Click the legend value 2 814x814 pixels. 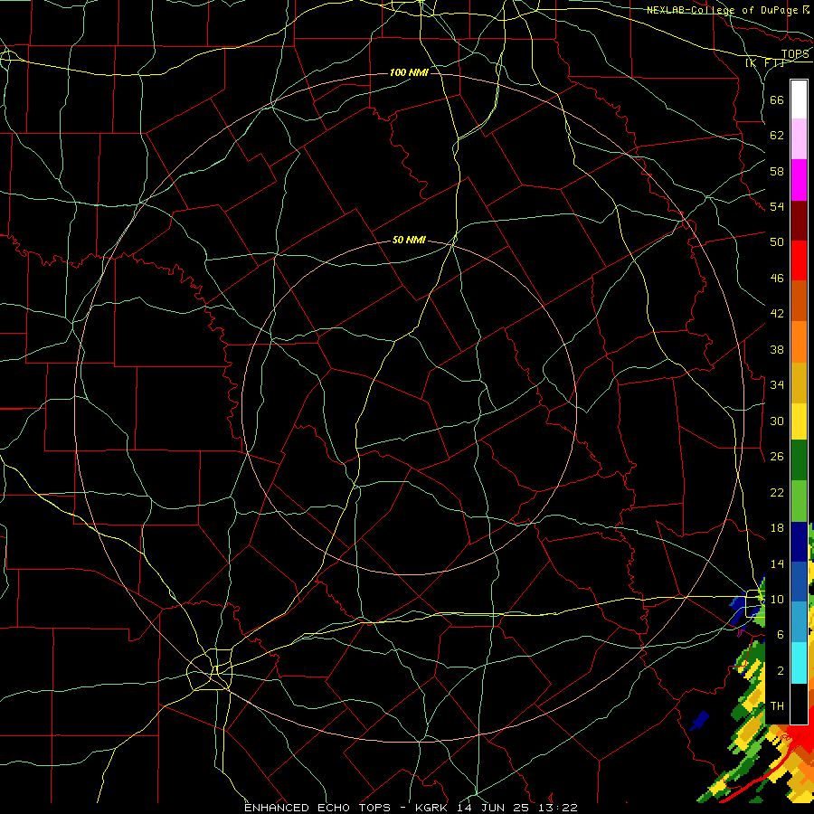[x=781, y=671]
